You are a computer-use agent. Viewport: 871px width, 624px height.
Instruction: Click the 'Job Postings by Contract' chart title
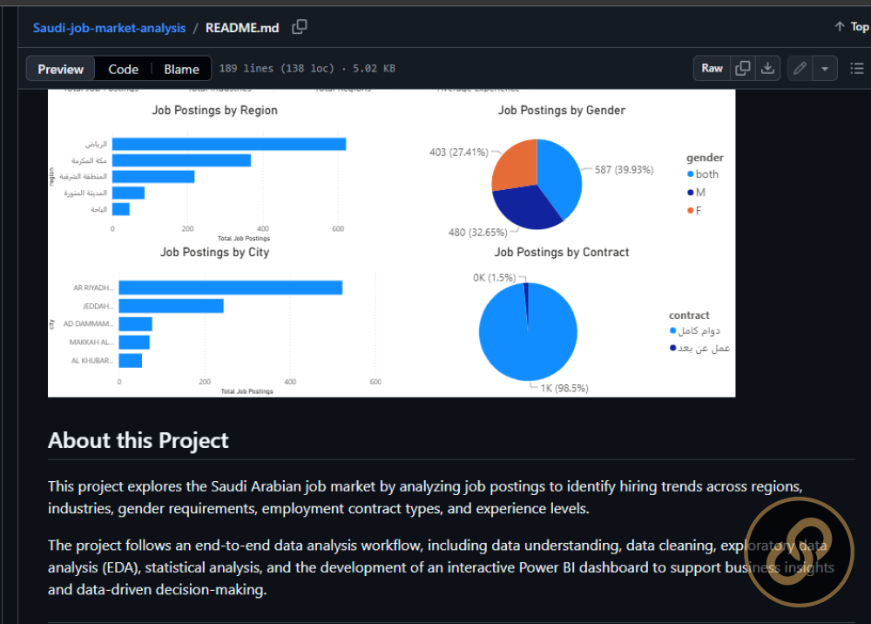[562, 252]
